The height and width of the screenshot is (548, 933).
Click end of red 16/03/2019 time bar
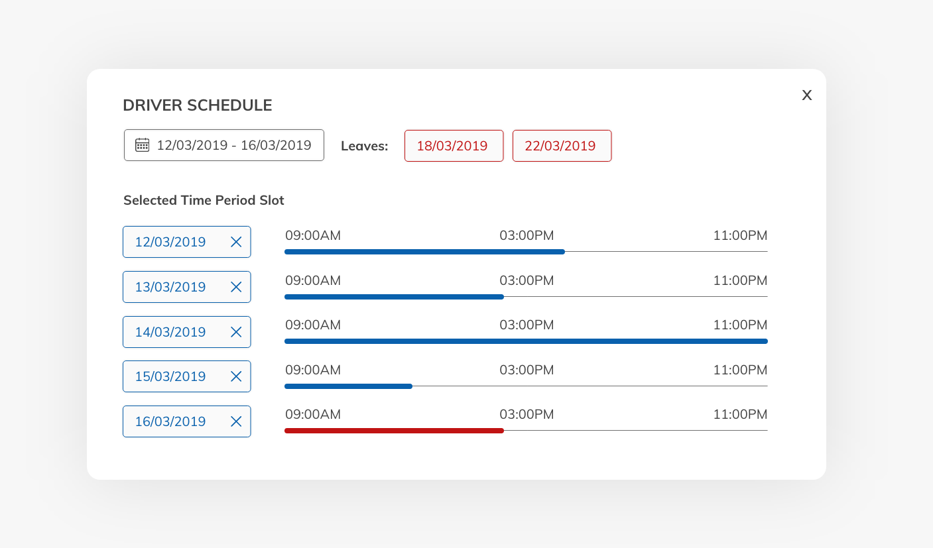501,431
